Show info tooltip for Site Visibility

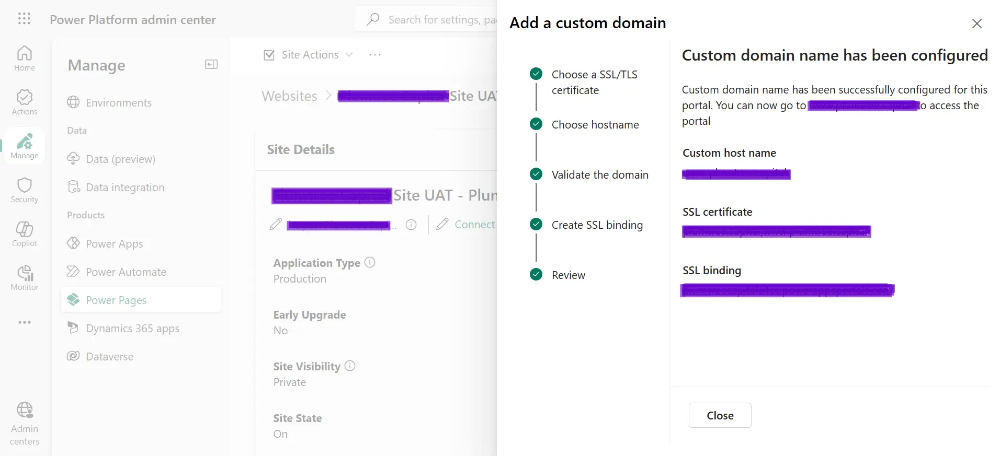(350, 366)
